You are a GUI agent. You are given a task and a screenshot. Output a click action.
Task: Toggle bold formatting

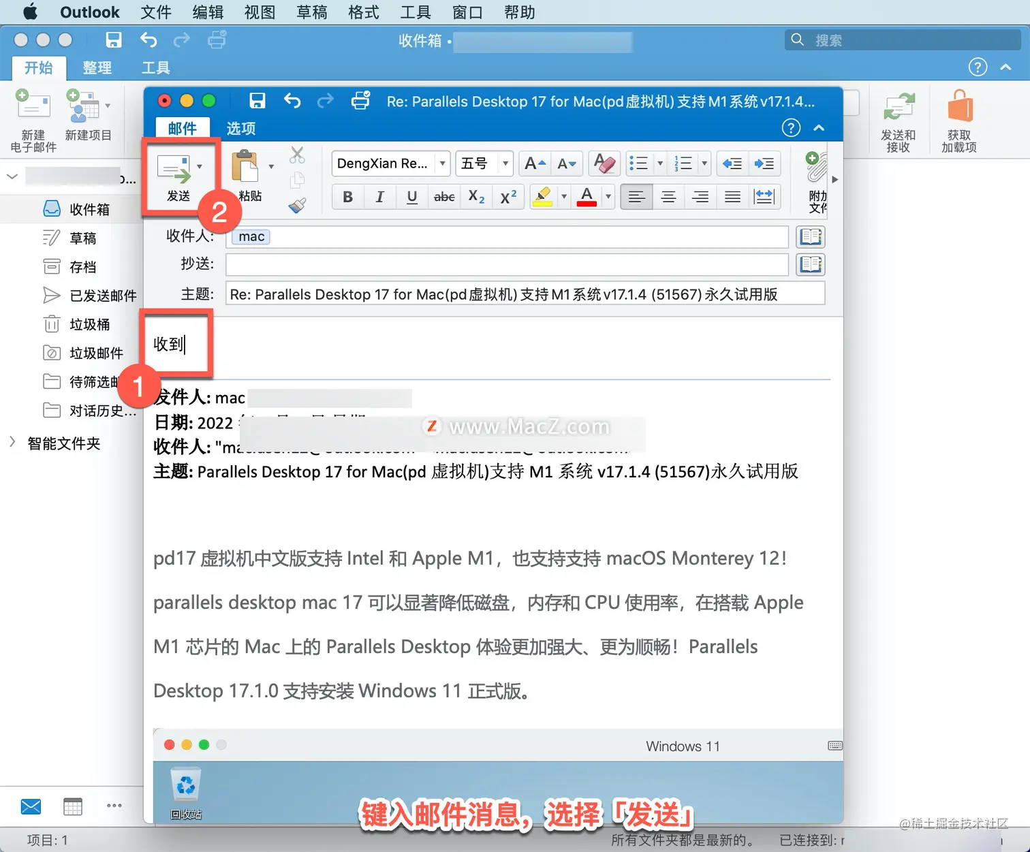(x=347, y=197)
